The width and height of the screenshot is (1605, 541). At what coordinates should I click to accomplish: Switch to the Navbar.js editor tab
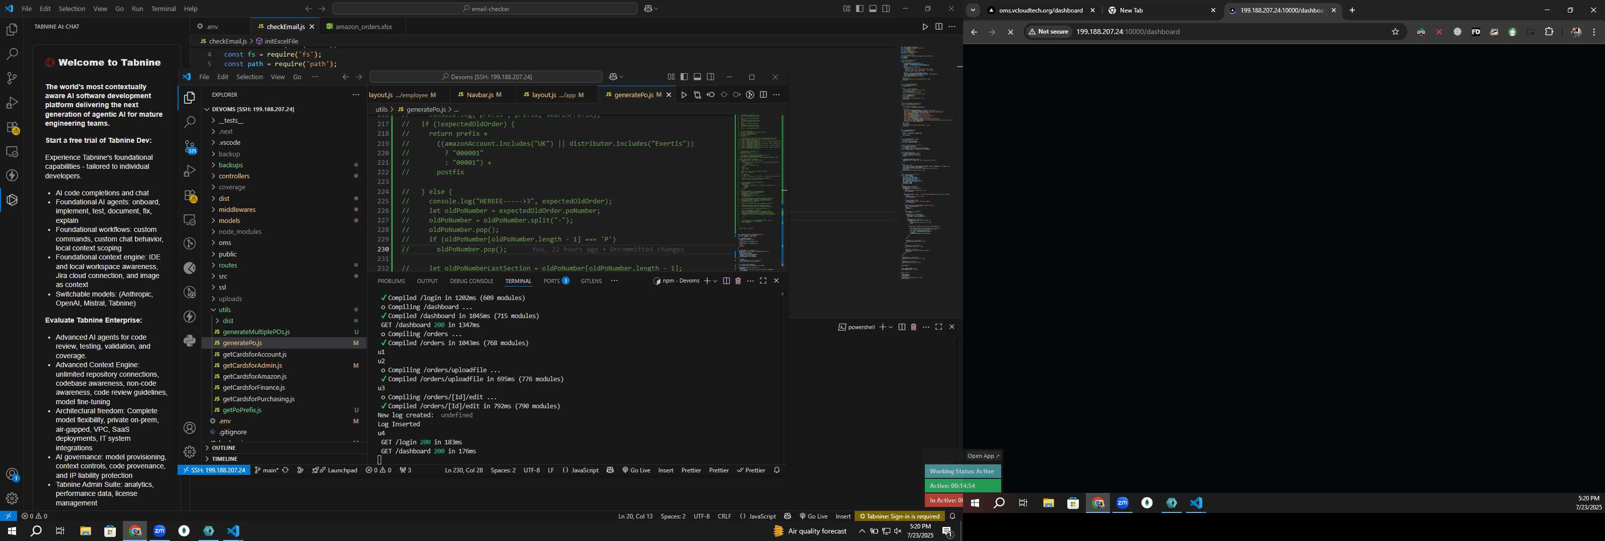(480, 95)
